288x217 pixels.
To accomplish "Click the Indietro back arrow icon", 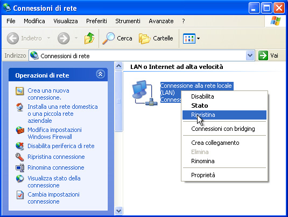I will tap(13, 38).
